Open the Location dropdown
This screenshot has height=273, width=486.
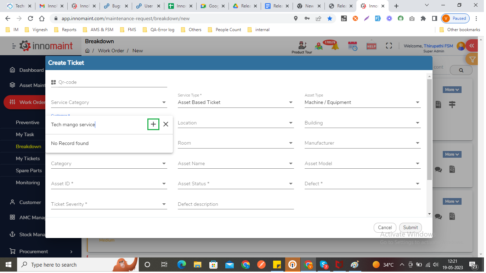point(236,123)
